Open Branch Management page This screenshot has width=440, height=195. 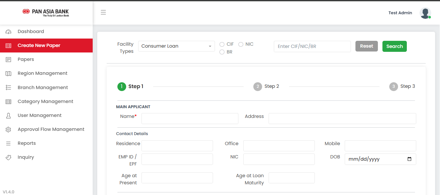pos(46,87)
